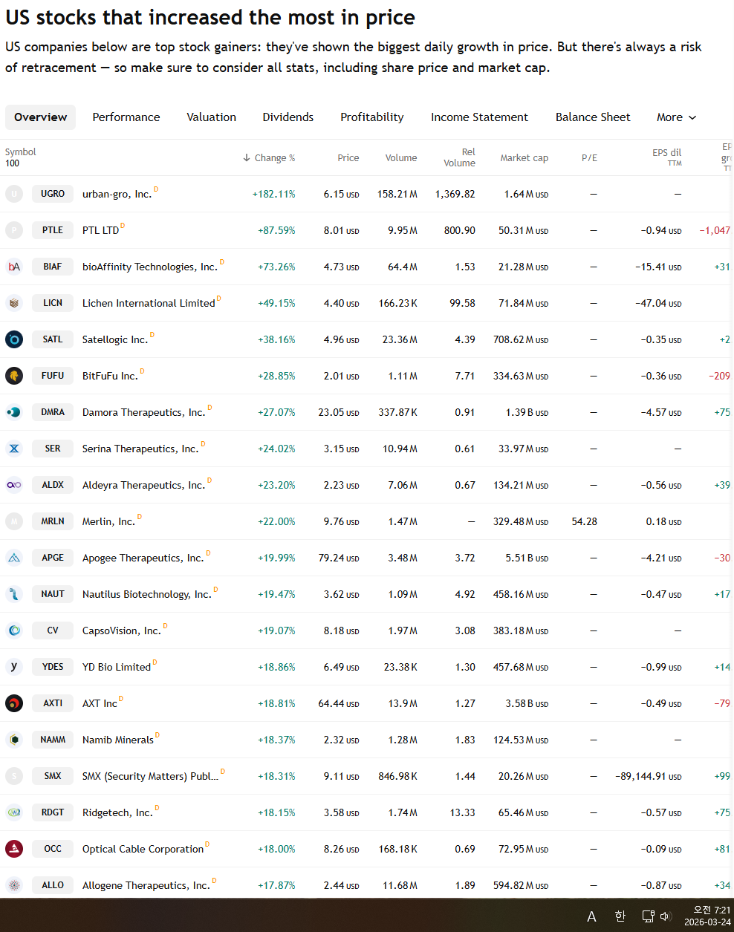
Task: Click the Serina Therapeutics logo icon
Action: click(x=14, y=449)
